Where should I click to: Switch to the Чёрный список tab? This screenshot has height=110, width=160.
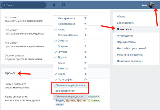[x=126, y=42]
